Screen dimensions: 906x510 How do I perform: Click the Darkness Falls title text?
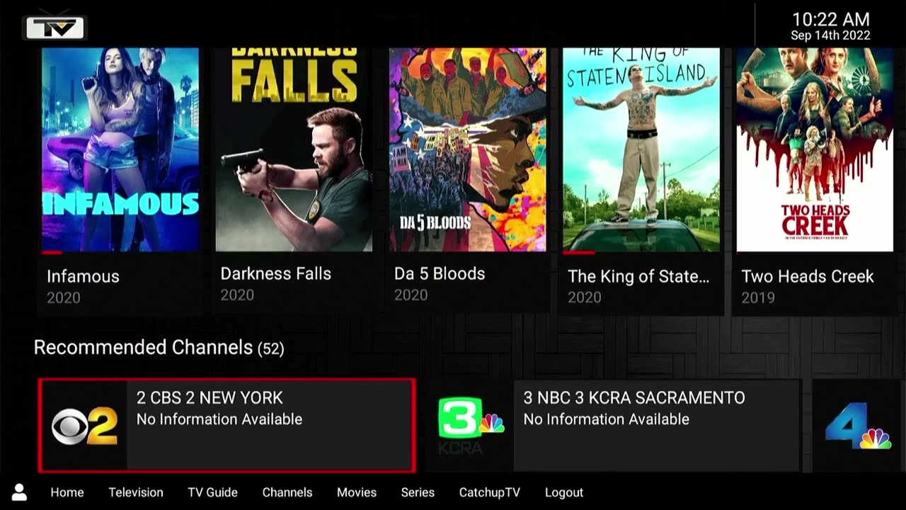[276, 274]
